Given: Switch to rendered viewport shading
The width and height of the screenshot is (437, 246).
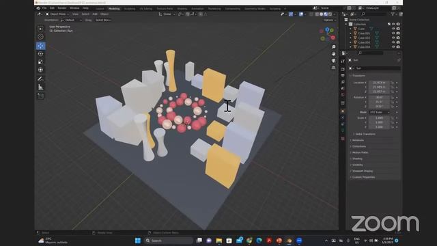Looking at the screenshot, I should 330,14.
